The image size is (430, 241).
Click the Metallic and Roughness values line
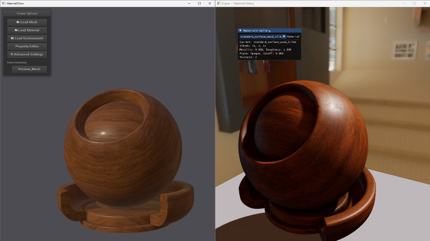265,50
